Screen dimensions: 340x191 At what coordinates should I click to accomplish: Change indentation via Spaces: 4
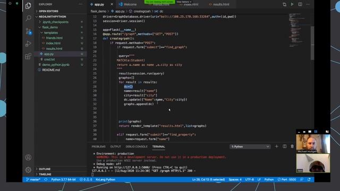[x=235, y=179]
